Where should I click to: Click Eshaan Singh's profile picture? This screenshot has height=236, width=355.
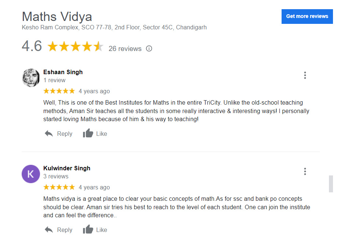pyautogui.click(x=31, y=77)
